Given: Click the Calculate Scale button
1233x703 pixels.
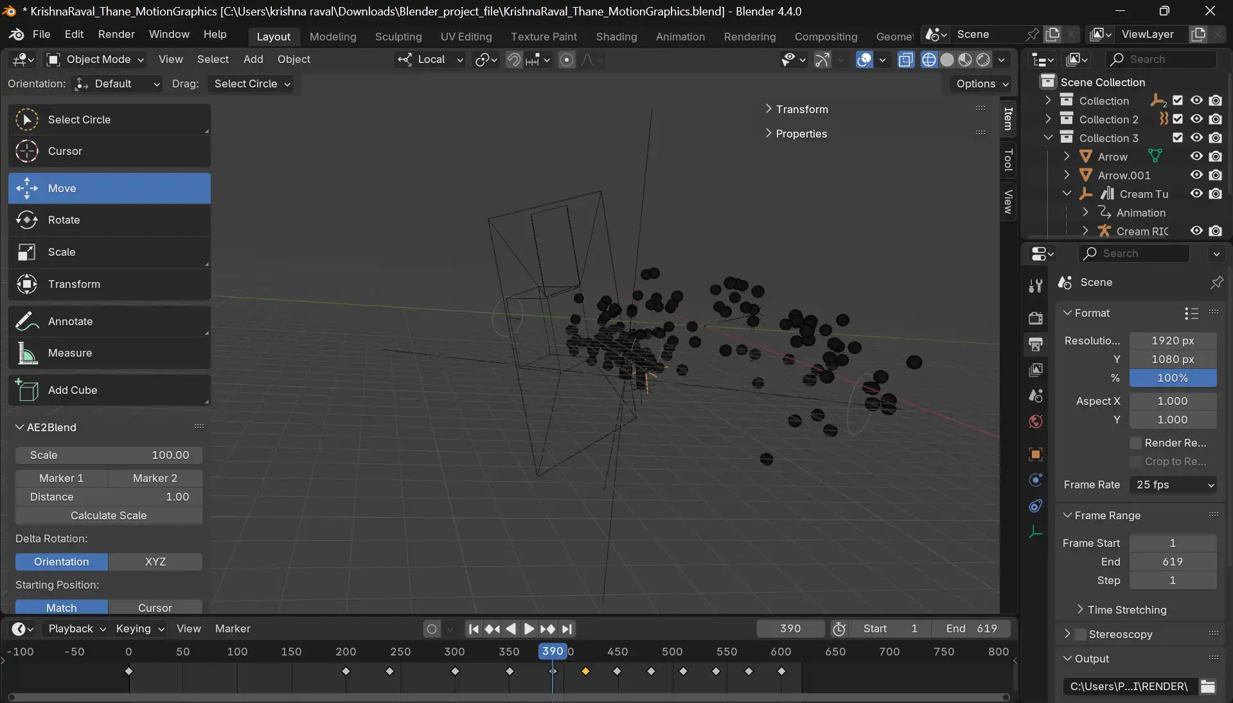Looking at the screenshot, I should point(109,515).
